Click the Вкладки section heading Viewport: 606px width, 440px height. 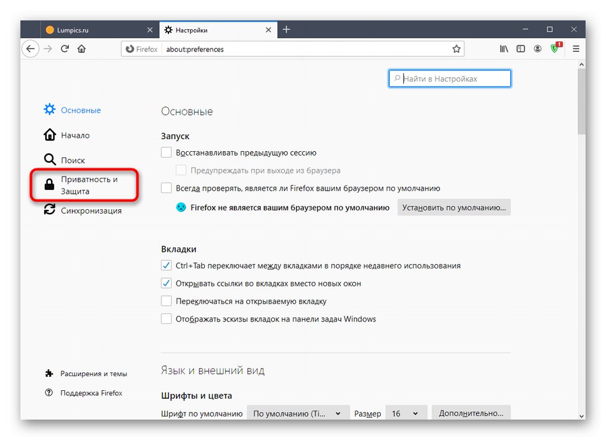pos(179,249)
